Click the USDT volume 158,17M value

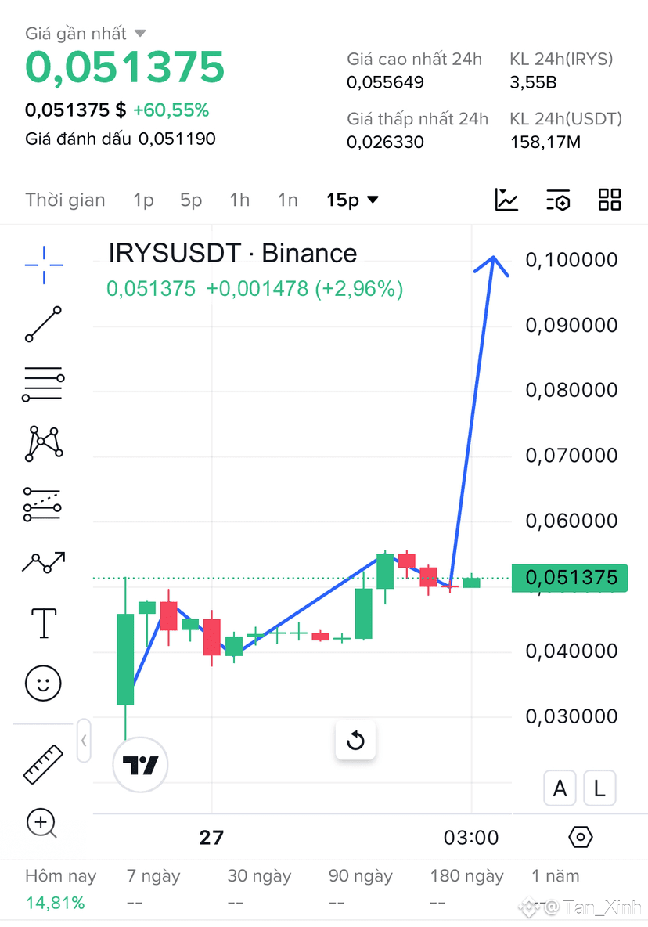[545, 142]
